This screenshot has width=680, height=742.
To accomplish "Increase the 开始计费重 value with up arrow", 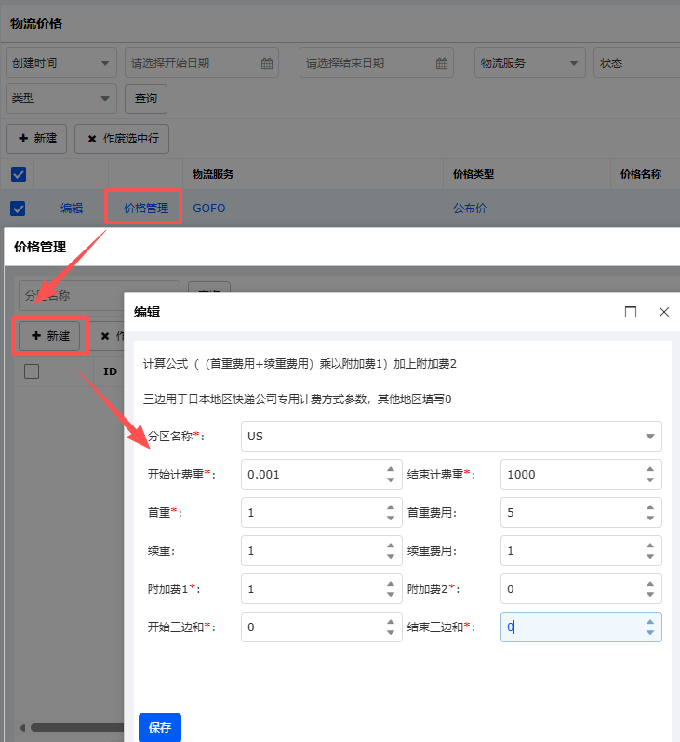I will [390, 468].
